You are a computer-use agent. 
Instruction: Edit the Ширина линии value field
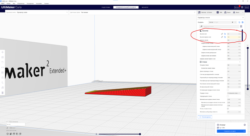click(234, 40)
